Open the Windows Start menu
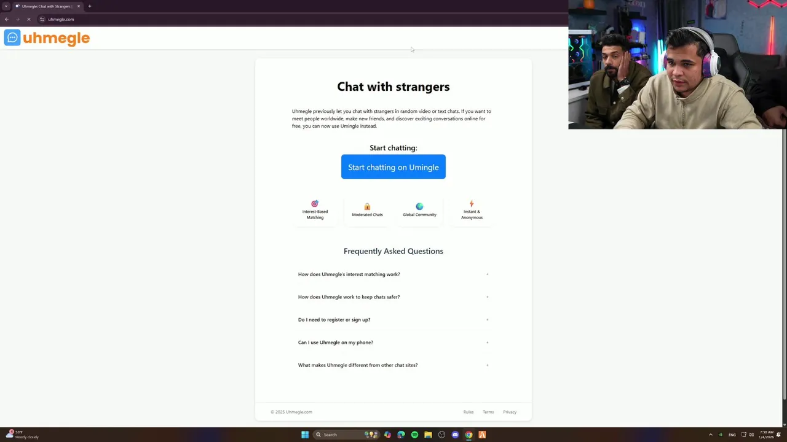 pyautogui.click(x=305, y=435)
